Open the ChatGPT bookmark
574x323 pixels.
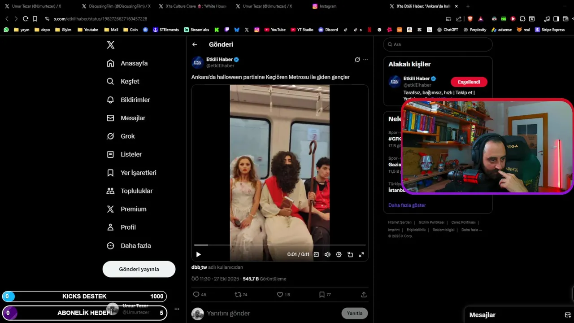pos(448,30)
